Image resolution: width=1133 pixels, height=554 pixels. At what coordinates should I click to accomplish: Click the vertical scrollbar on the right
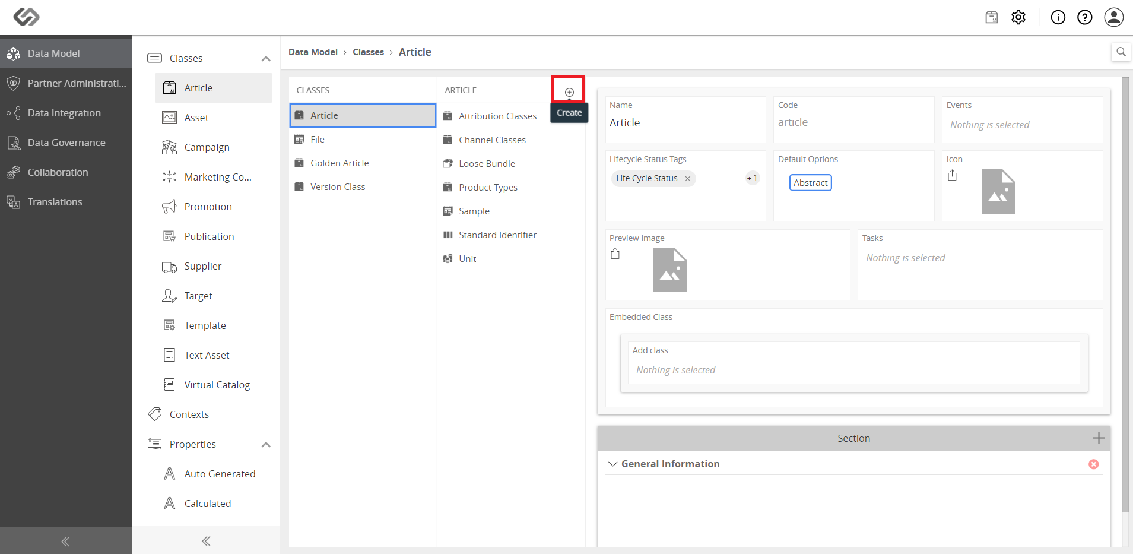[1125, 294]
